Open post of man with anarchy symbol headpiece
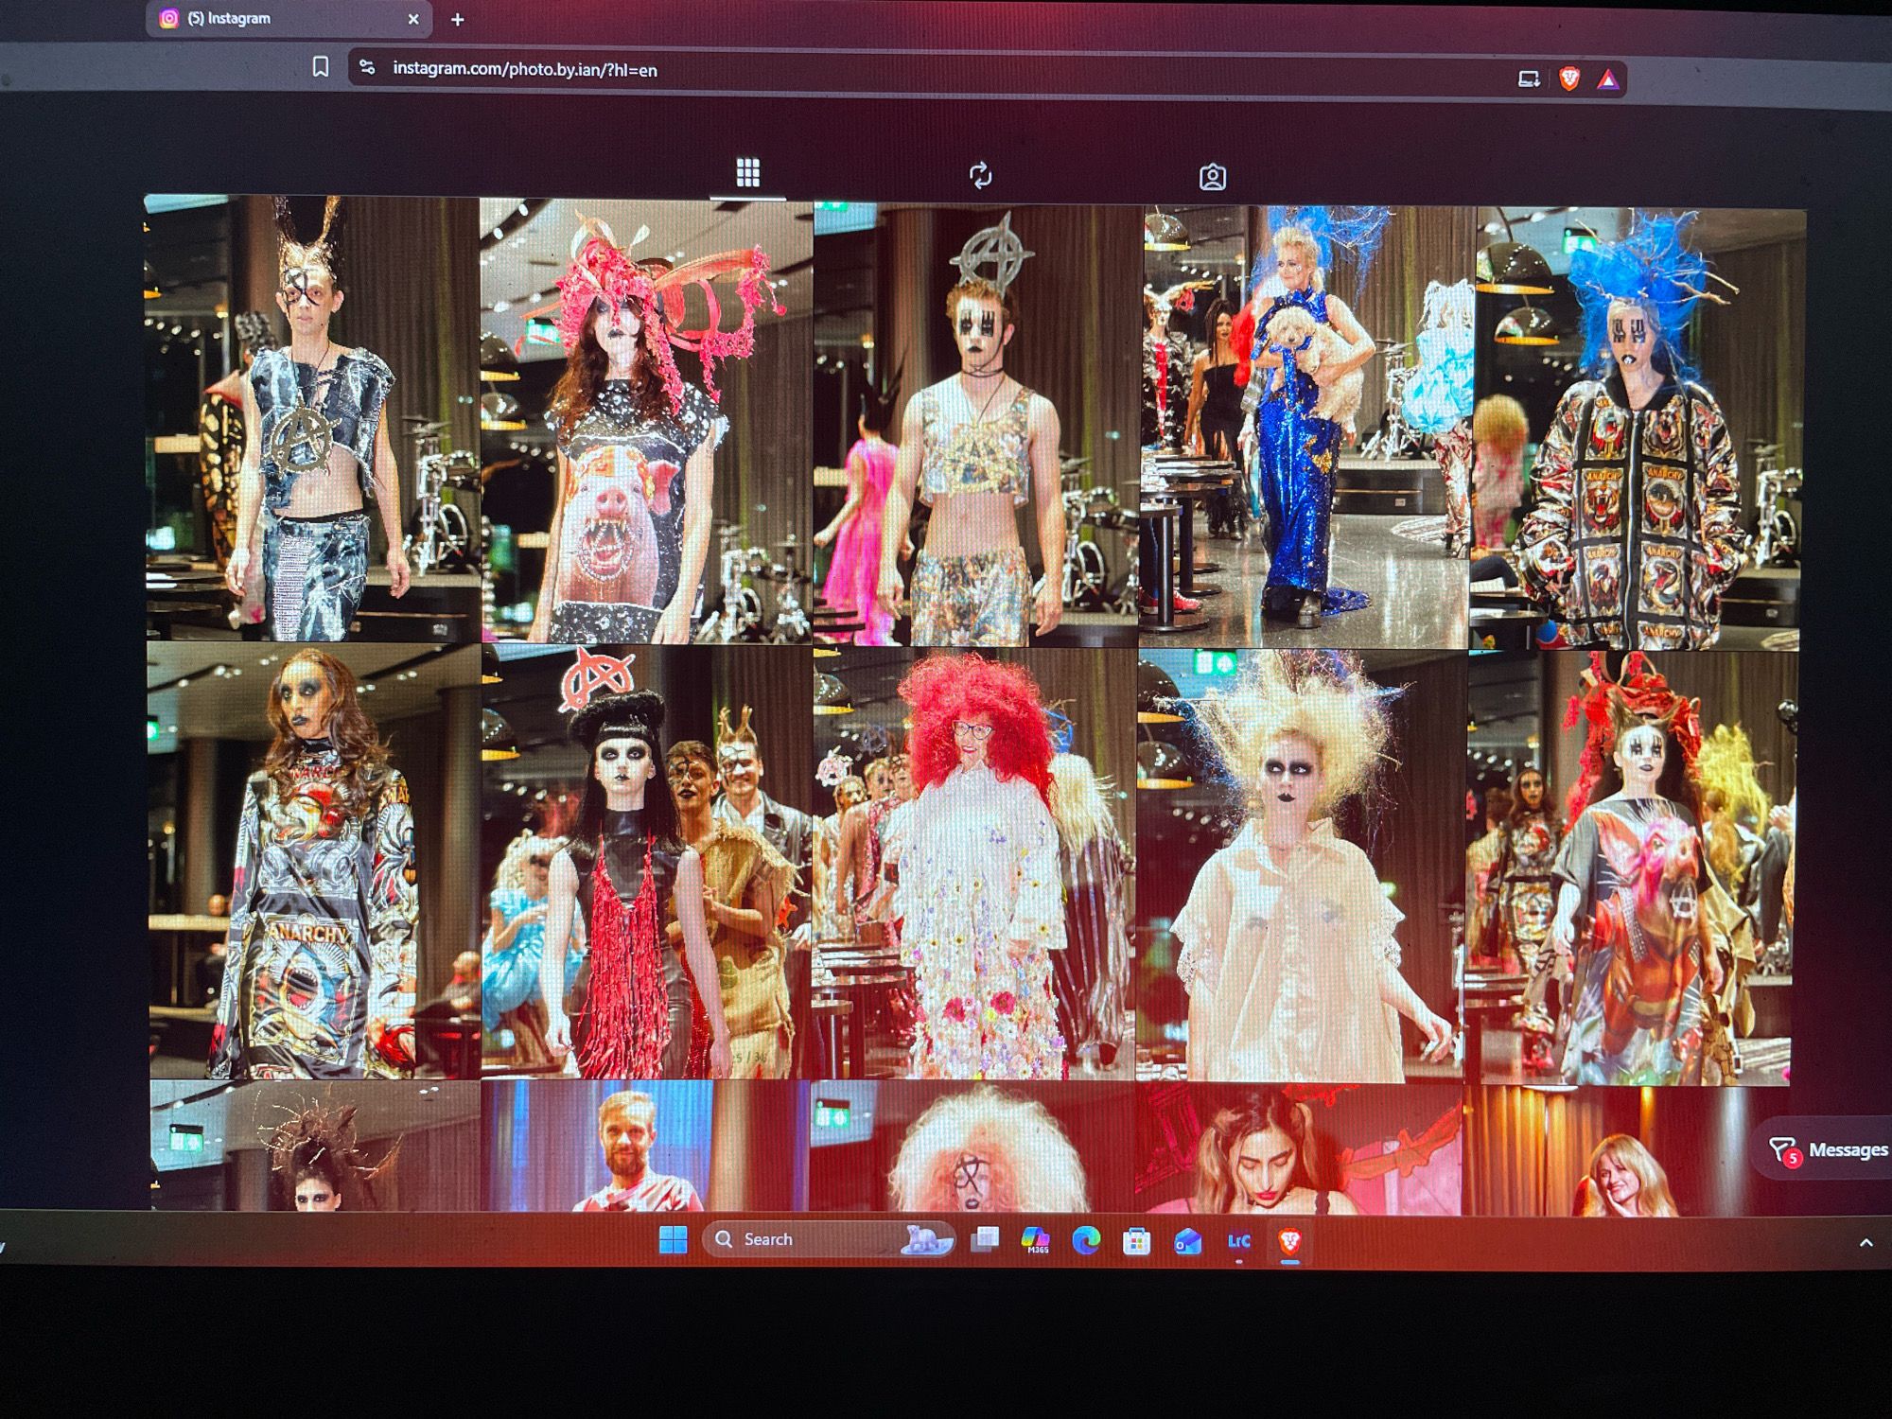1892x1419 pixels. (x=976, y=425)
